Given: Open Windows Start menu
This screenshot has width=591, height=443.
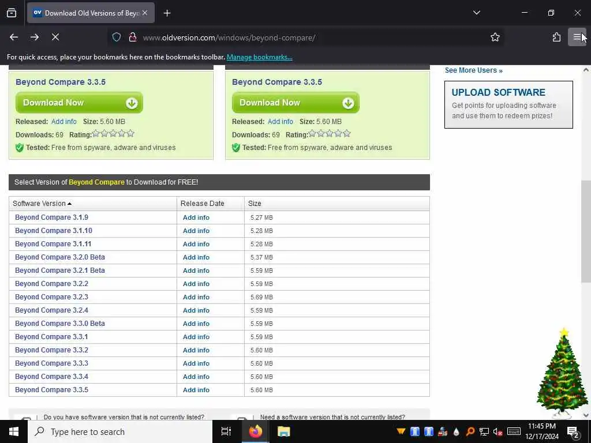Looking at the screenshot, I should point(14,431).
